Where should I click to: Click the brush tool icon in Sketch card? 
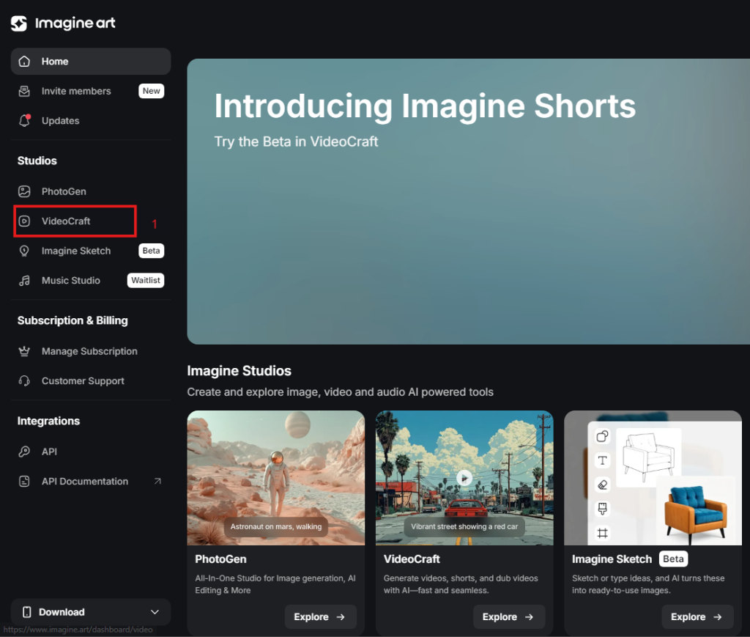[603, 508]
